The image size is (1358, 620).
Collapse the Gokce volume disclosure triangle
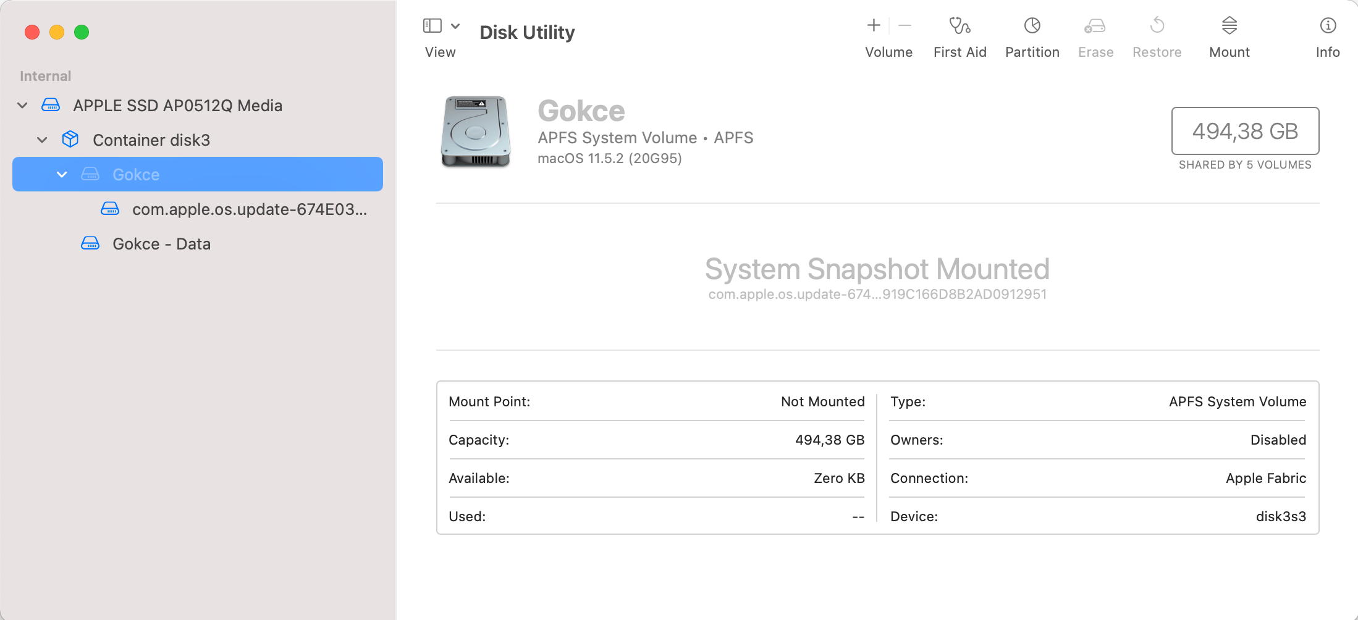(x=62, y=174)
